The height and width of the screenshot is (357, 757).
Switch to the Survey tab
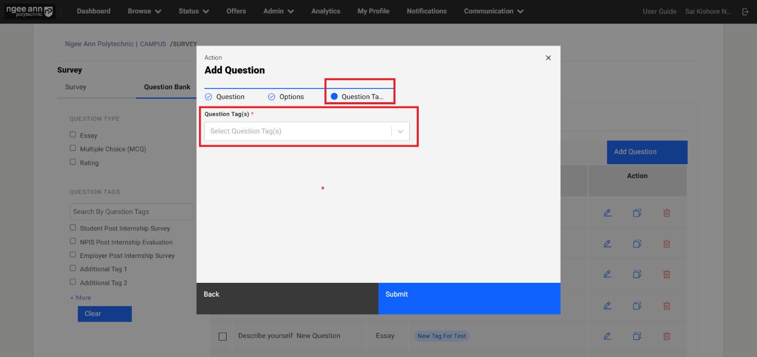pos(76,87)
